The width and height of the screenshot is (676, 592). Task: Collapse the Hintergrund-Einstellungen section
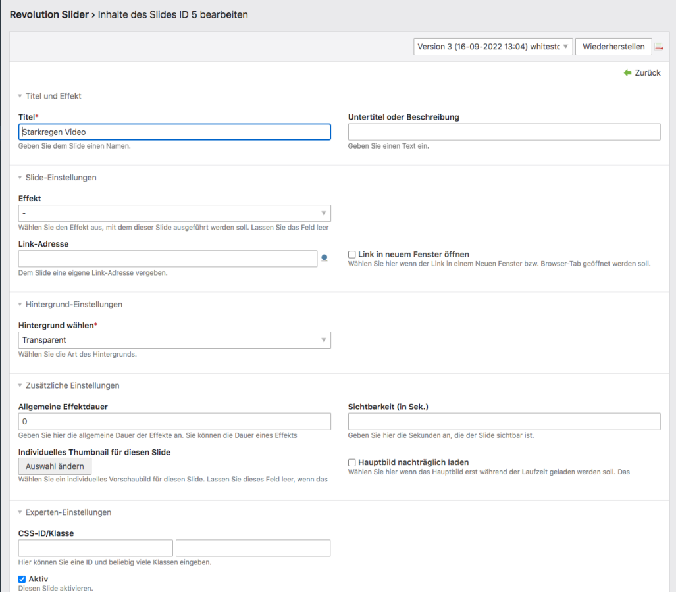pos(20,305)
